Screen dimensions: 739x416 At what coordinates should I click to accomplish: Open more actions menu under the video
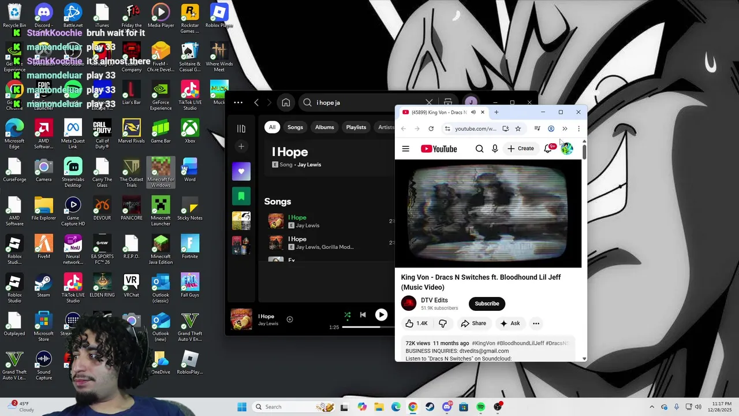point(536,324)
